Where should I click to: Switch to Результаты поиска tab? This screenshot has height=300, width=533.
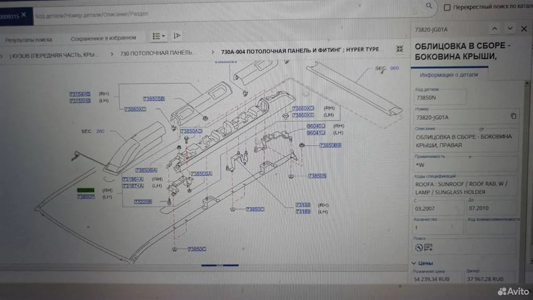(x=29, y=39)
